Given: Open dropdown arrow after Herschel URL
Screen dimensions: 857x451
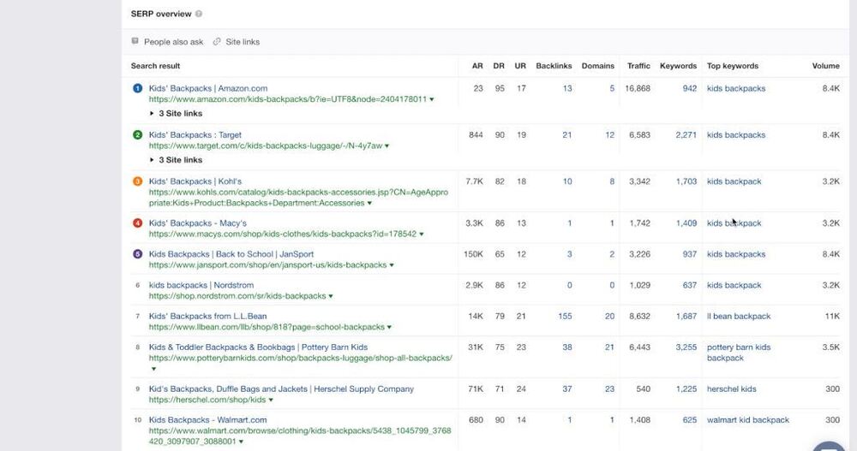Looking at the screenshot, I should 271,401.
